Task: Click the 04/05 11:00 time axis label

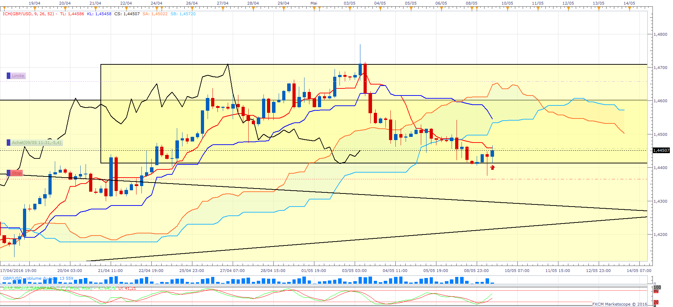Action: click(395, 271)
